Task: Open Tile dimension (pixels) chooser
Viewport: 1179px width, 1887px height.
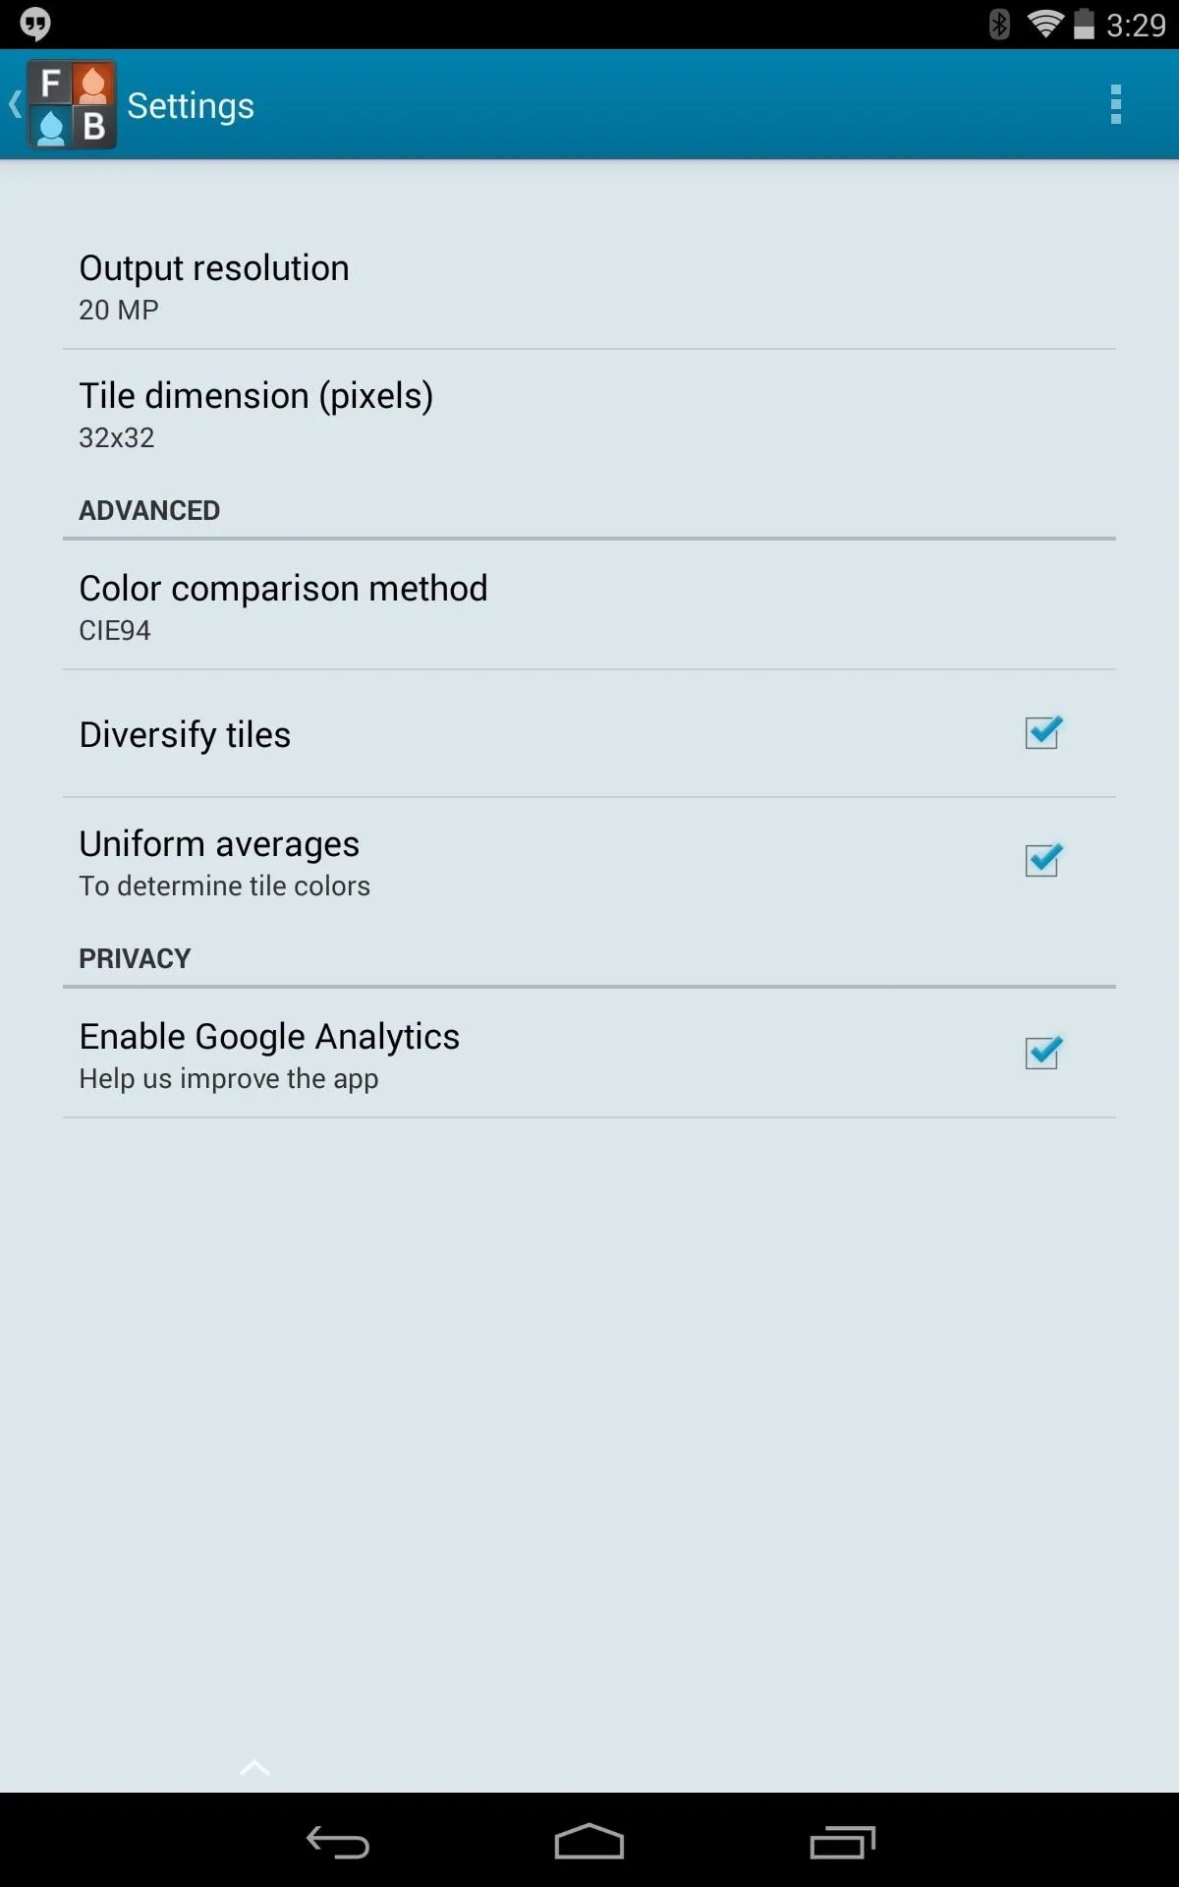Action: (589, 414)
